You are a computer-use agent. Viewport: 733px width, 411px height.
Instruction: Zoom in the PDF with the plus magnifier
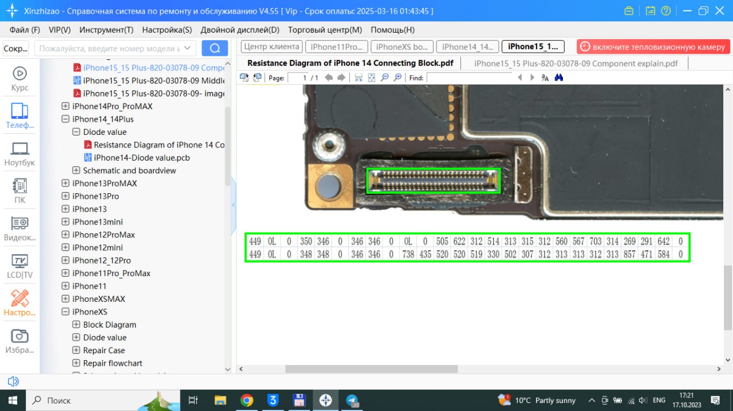(397, 78)
